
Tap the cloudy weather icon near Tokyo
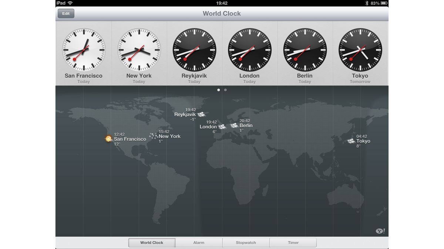pos(350,141)
